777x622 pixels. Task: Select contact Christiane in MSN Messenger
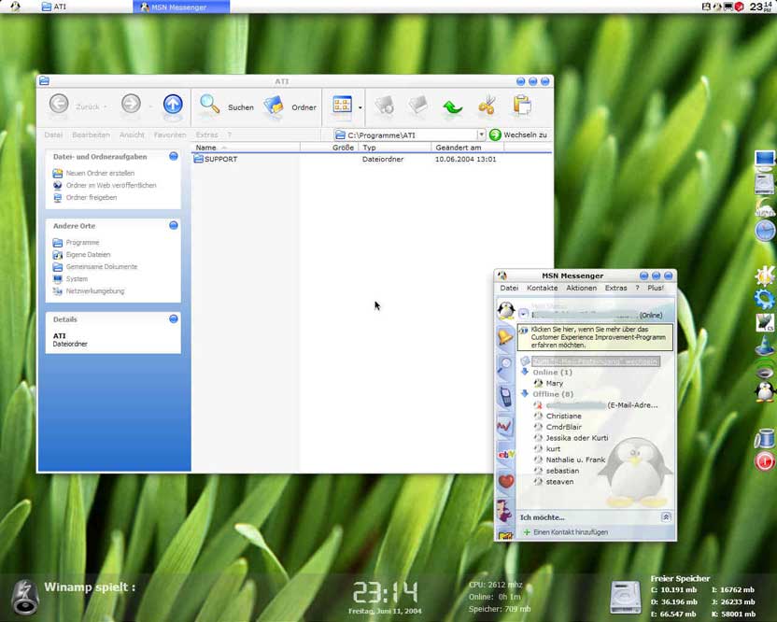pyautogui.click(x=563, y=416)
